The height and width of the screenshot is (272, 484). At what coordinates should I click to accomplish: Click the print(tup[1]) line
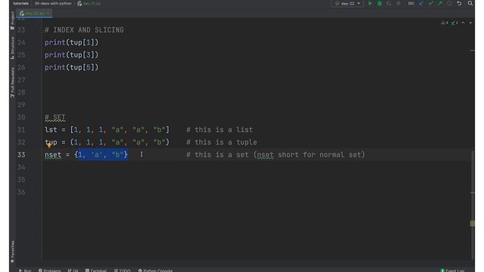(72, 42)
